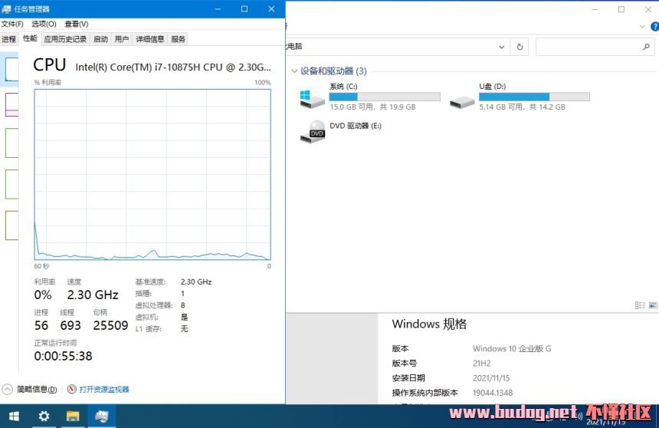The height and width of the screenshot is (428, 659).
Task: Click the CPU name Intel(R) Core(TM) i7-10875H text
Action: [x=173, y=67]
